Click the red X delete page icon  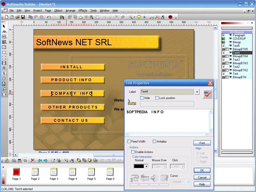tap(33, 160)
